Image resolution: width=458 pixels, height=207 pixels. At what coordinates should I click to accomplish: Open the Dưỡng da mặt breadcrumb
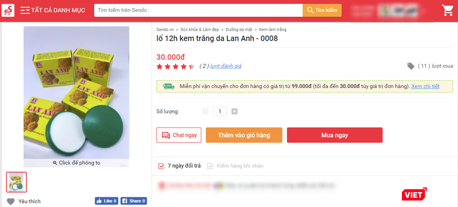tap(239, 29)
